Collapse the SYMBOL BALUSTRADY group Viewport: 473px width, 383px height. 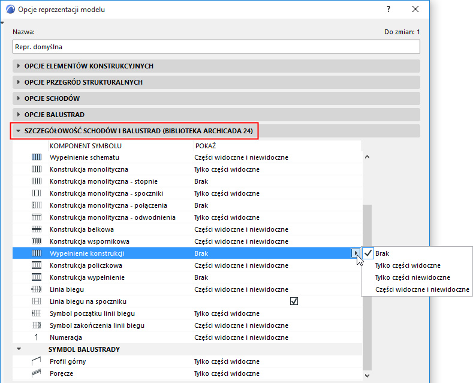[x=19, y=349]
